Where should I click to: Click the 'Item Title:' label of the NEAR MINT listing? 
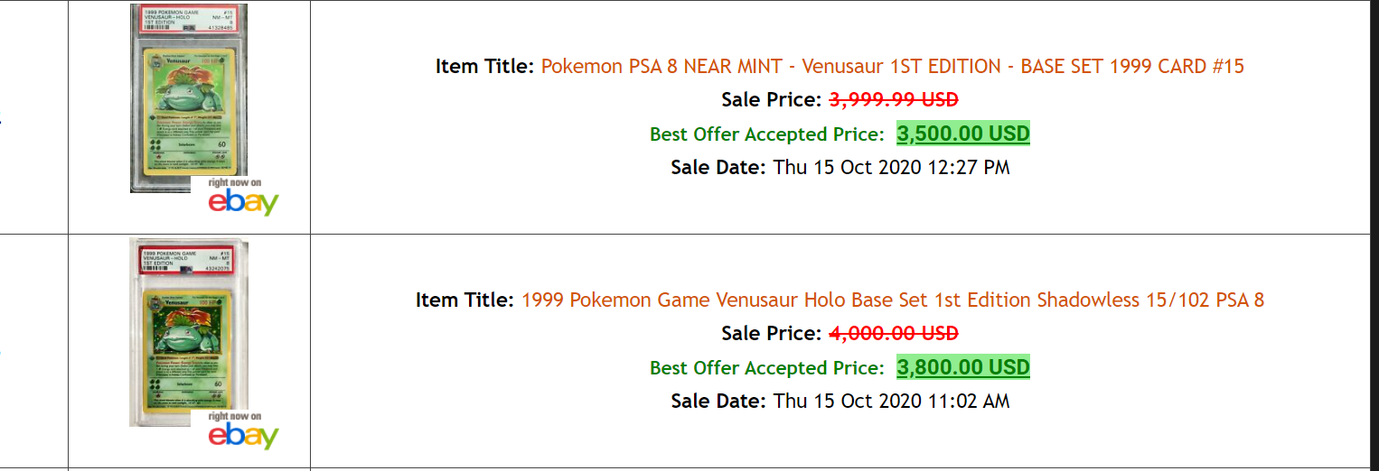(485, 66)
